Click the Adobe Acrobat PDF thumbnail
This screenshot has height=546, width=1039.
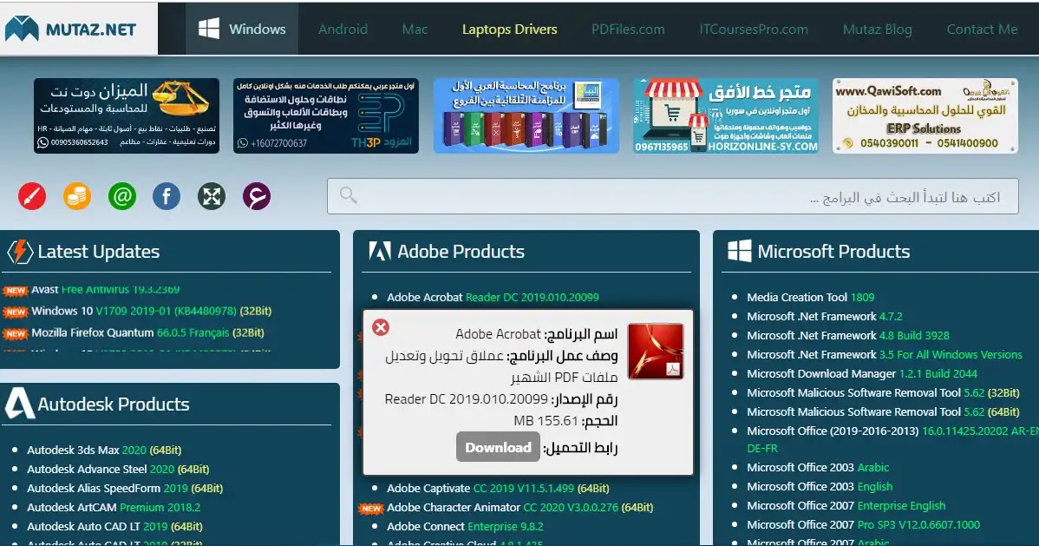point(656,351)
